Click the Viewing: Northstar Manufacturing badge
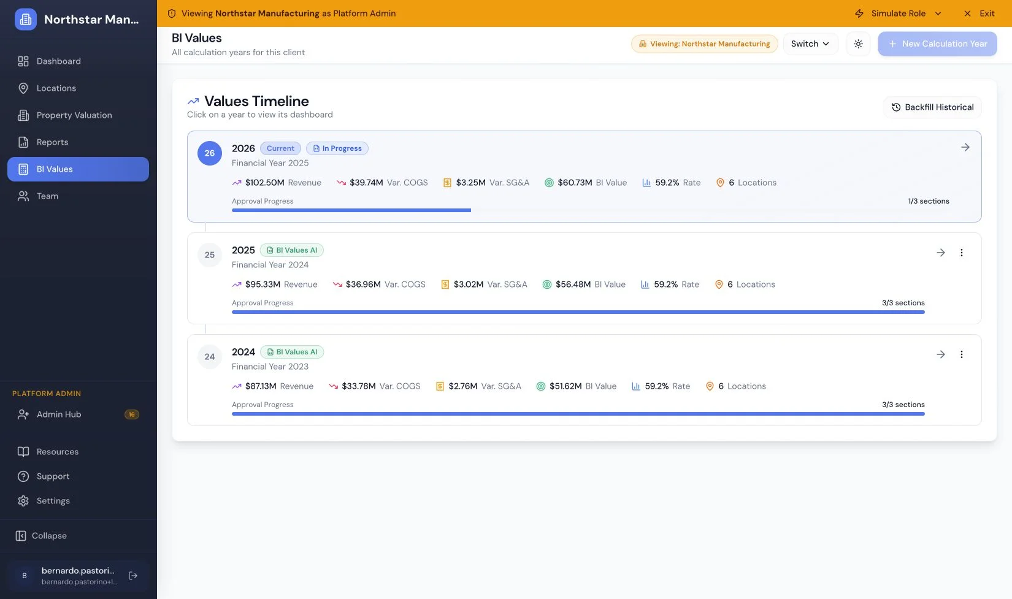This screenshot has width=1012, height=599. (704, 44)
